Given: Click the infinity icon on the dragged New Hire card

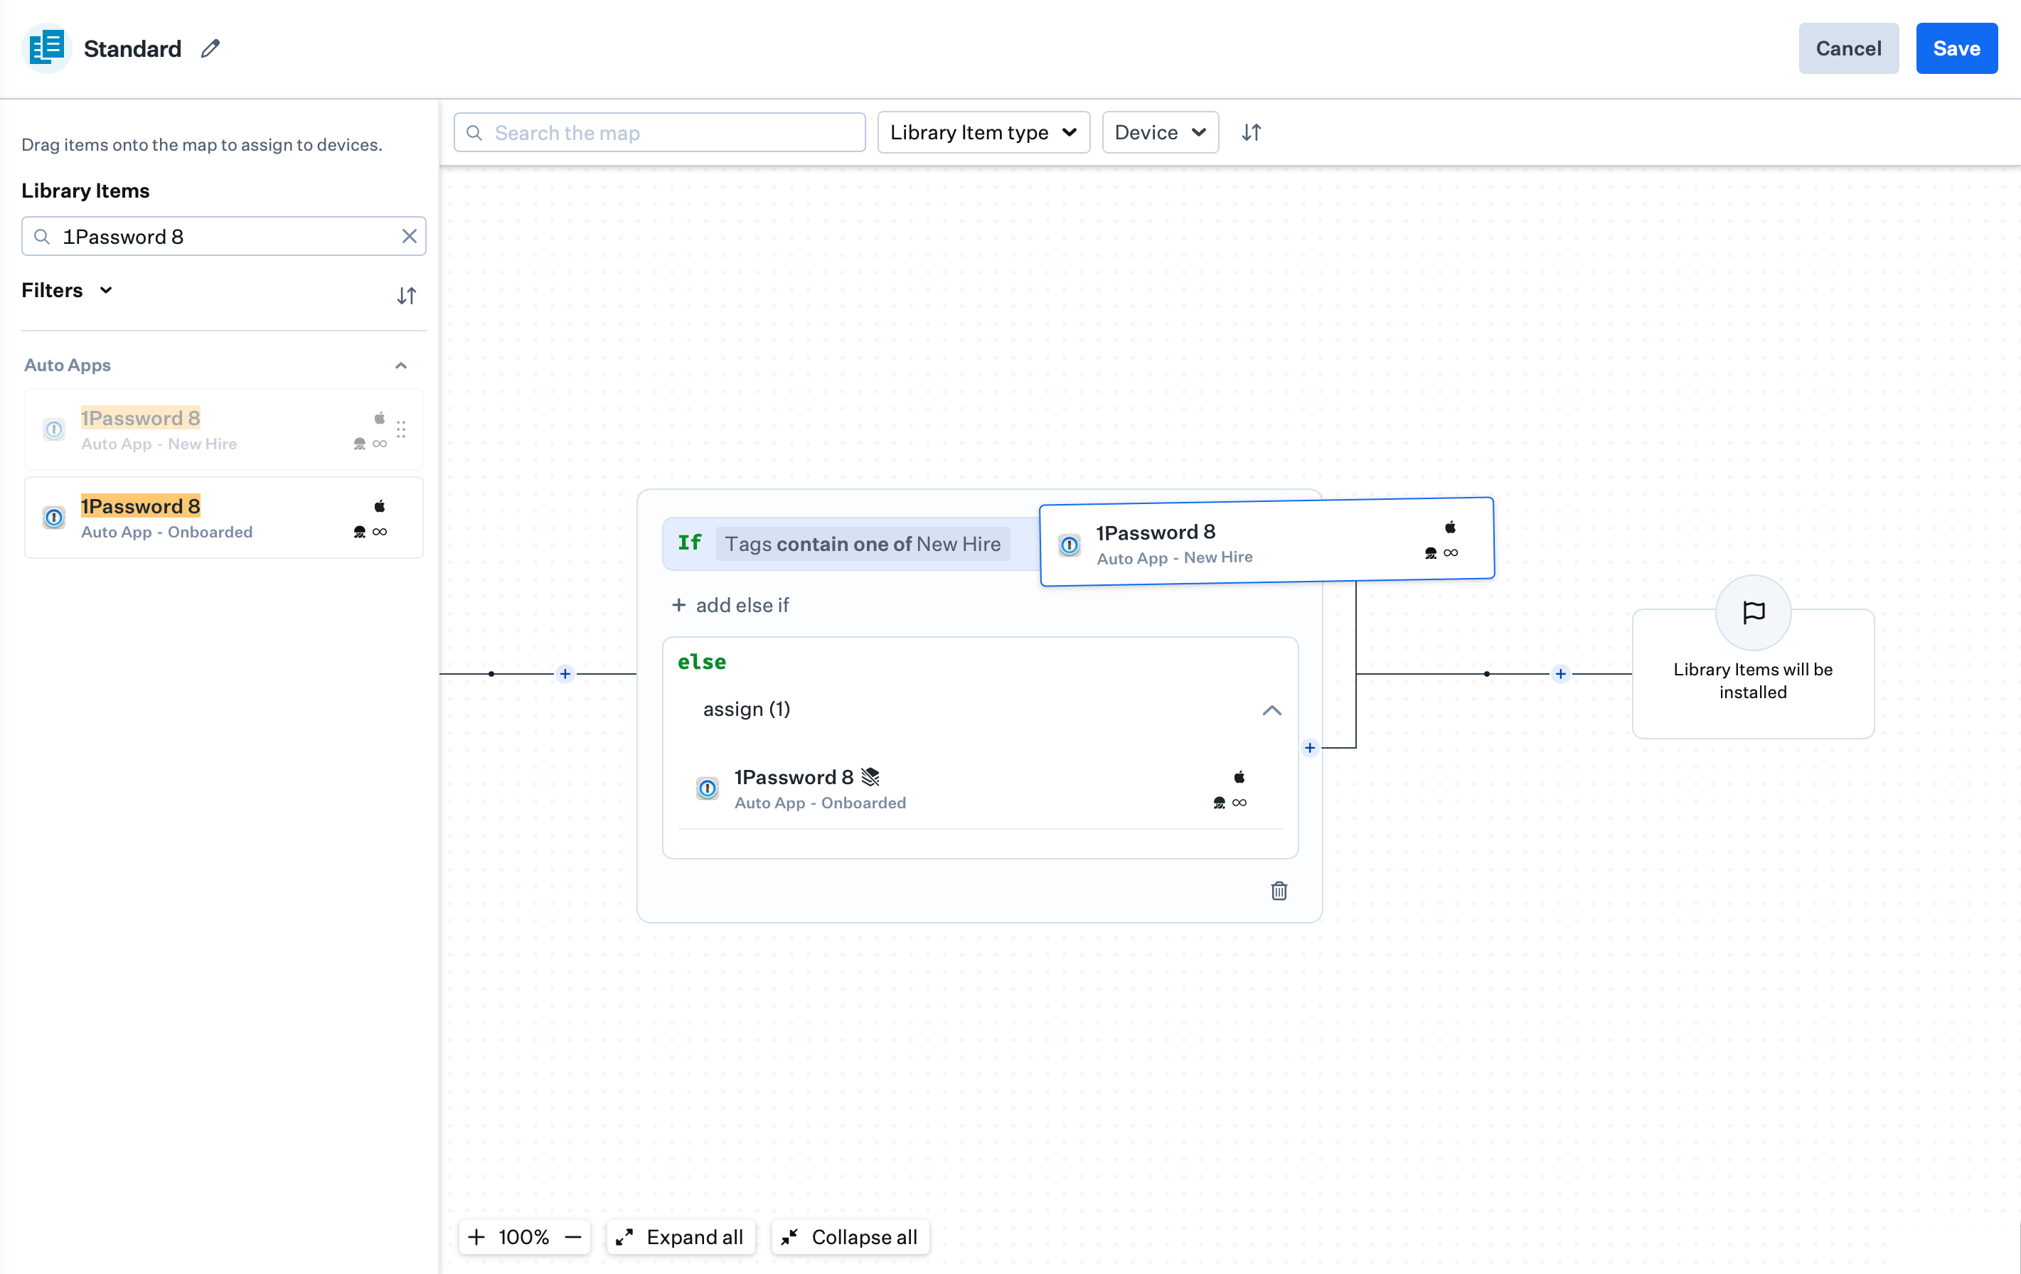Looking at the screenshot, I should [x=1450, y=552].
